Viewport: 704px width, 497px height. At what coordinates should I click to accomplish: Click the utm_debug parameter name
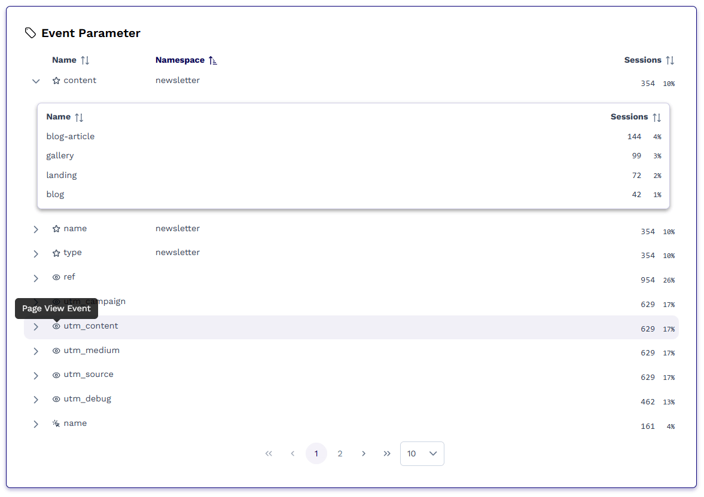87,399
